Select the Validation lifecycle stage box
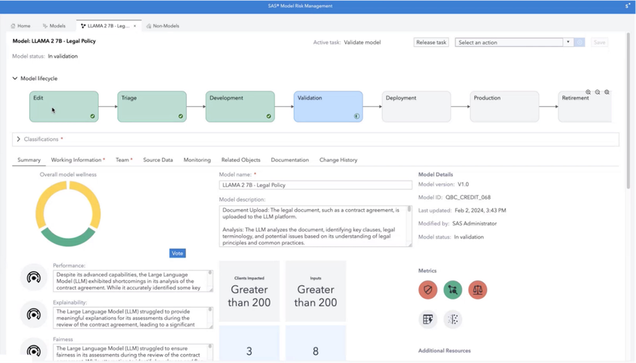This screenshot has height=363, width=636. pos(328,107)
